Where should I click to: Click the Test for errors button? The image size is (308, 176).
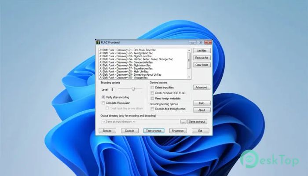click(x=154, y=131)
